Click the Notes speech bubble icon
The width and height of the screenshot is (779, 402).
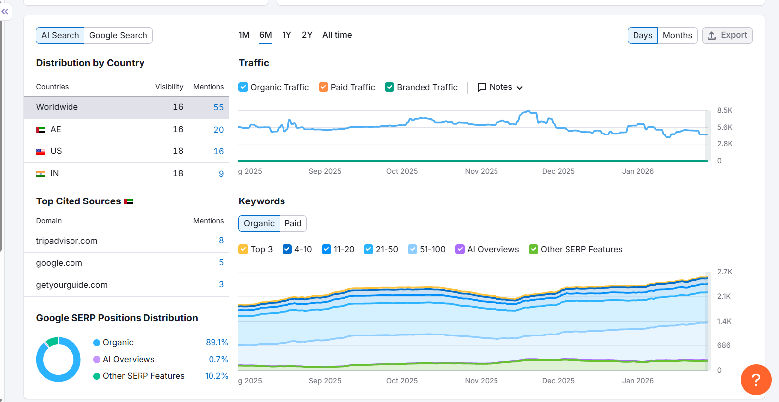coord(482,87)
